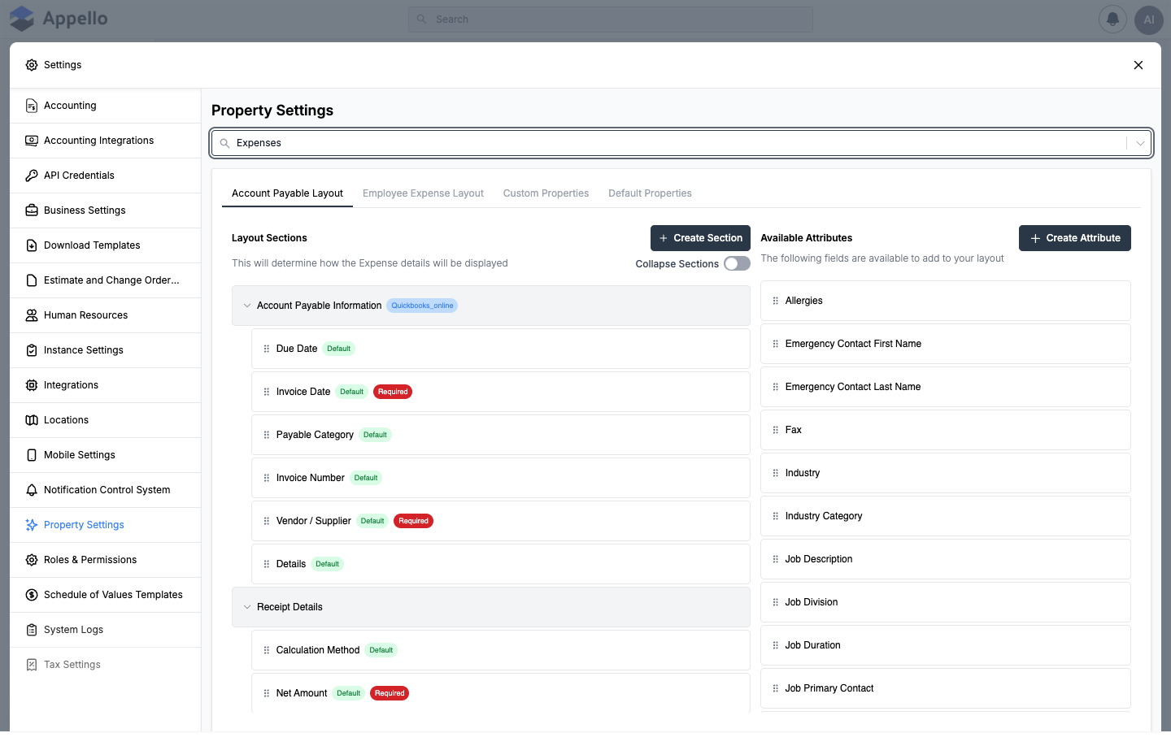Click the Download Templates file icon

pos(32,245)
